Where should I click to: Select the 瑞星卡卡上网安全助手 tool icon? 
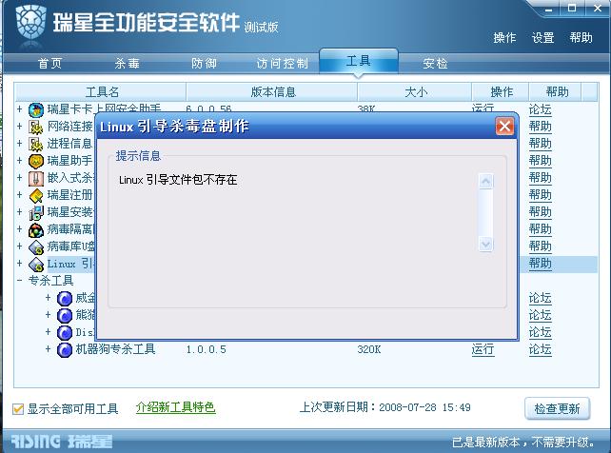point(36,109)
